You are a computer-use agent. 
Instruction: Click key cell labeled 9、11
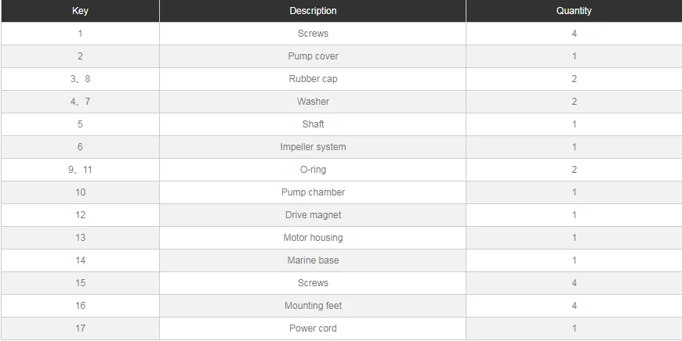tap(80, 170)
